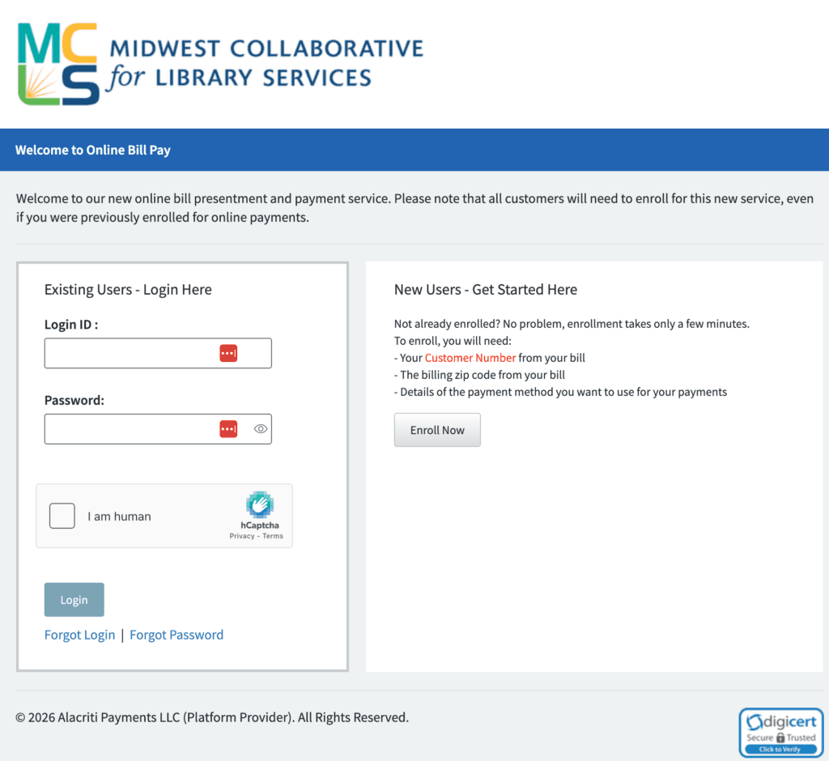Click inside the Login ID text field
The image size is (829, 761).
coord(158,353)
